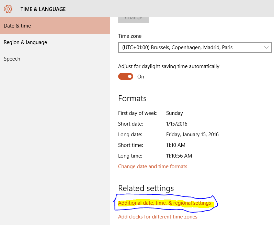274x225 pixels.
Task: Click the long time value 11:10:56 AM
Action: (179, 156)
